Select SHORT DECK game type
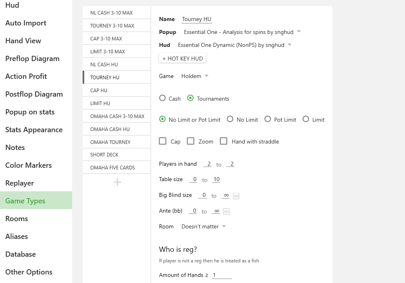 pyautogui.click(x=117, y=155)
